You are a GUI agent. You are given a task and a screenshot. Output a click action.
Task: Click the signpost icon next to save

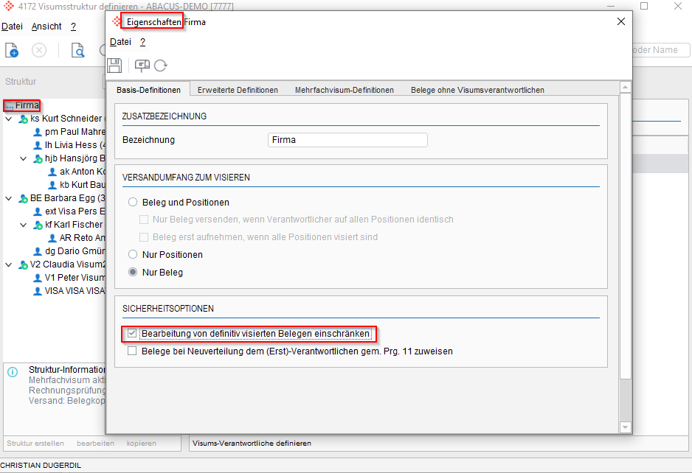(142, 66)
